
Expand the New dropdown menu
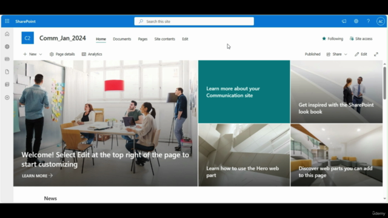tap(33, 54)
